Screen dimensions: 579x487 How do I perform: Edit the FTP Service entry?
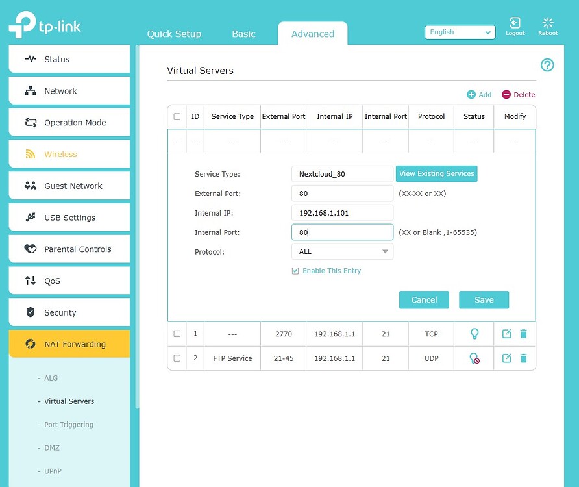506,358
